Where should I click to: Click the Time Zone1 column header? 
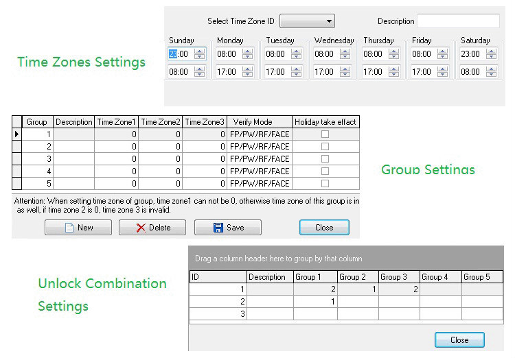(x=116, y=122)
